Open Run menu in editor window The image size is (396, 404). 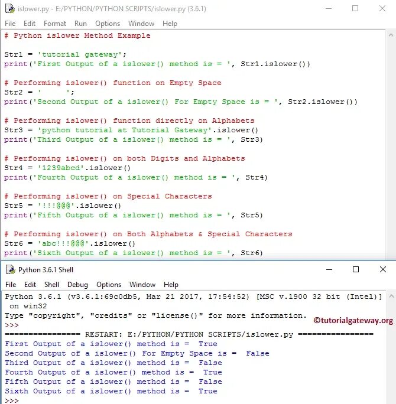(x=80, y=24)
